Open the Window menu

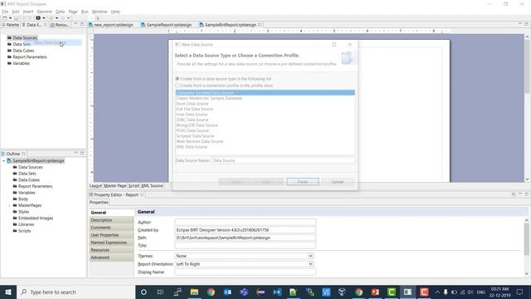click(100, 12)
